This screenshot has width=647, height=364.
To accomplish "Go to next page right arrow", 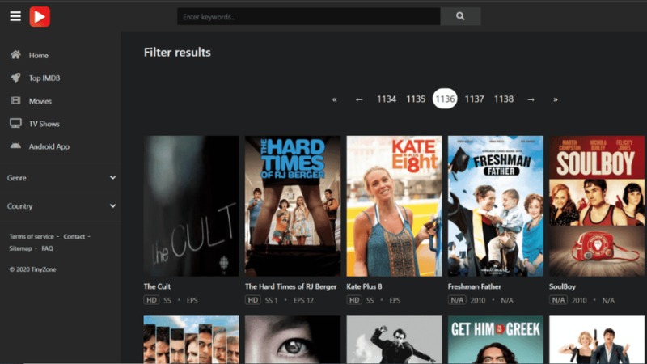I will [x=531, y=99].
